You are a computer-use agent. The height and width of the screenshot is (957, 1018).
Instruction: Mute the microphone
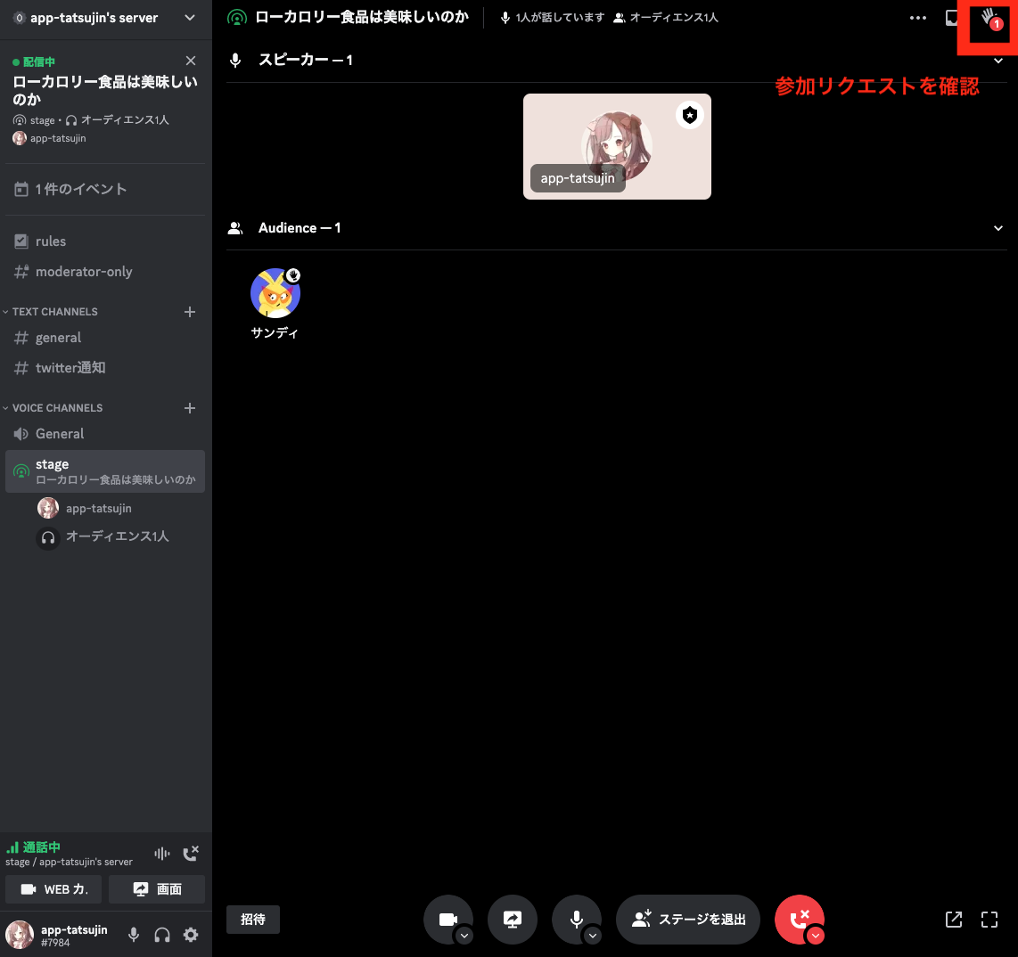(577, 919)
